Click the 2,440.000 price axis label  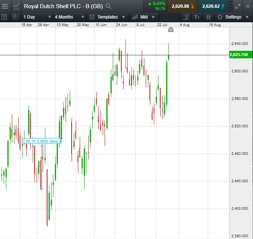point(240,181)
